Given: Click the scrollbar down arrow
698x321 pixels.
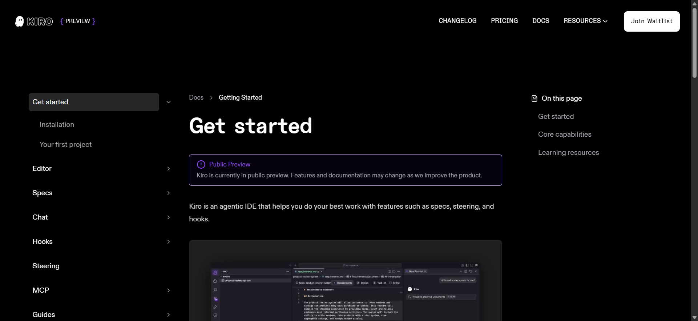Looking at the screenshot, I should (x=694, y=317).
